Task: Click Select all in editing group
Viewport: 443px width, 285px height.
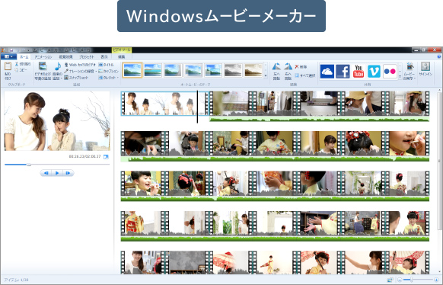Action: coord(305,75)
